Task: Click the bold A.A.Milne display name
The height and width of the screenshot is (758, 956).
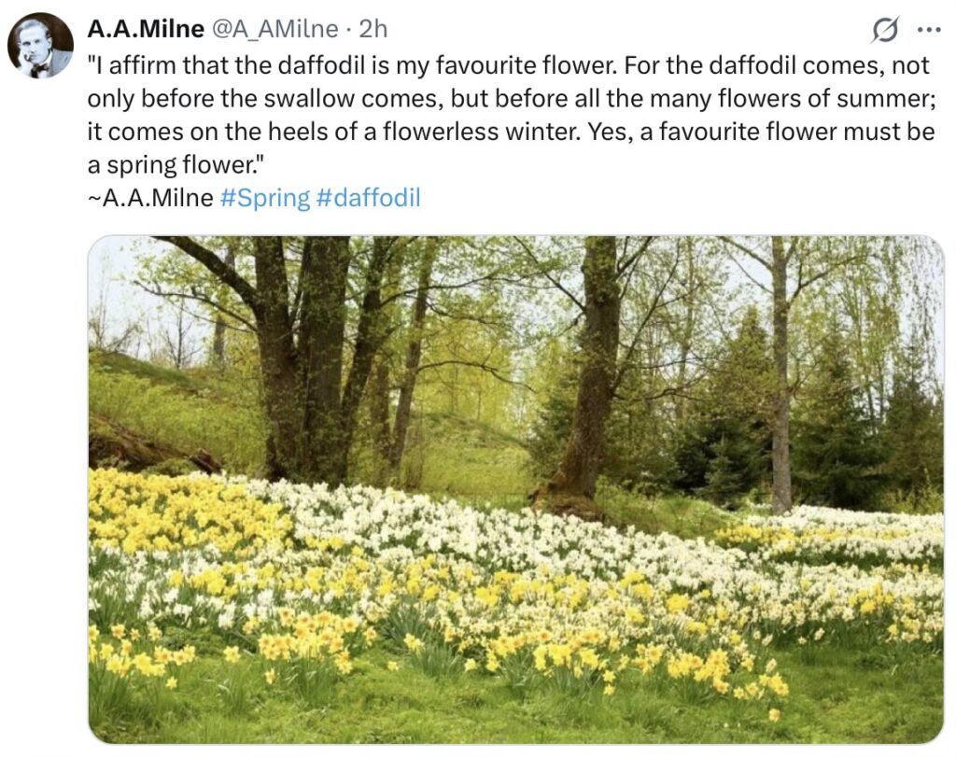Action: pos(146,29)
